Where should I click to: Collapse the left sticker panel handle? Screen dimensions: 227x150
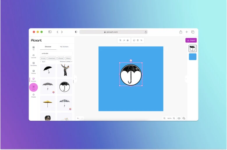(x=75, y=78)
